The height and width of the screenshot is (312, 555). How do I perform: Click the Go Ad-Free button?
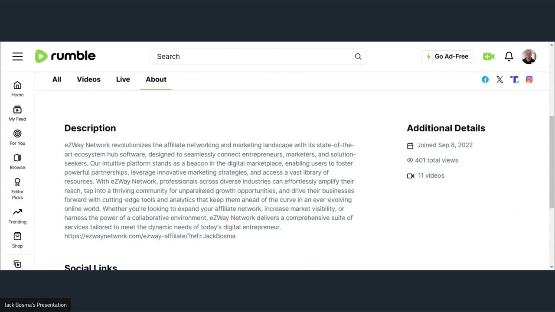(x=447, y=56)
